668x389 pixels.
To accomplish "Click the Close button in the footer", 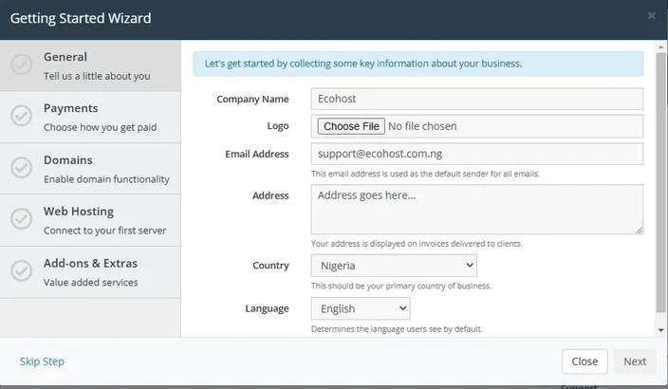I will point(584,361).
